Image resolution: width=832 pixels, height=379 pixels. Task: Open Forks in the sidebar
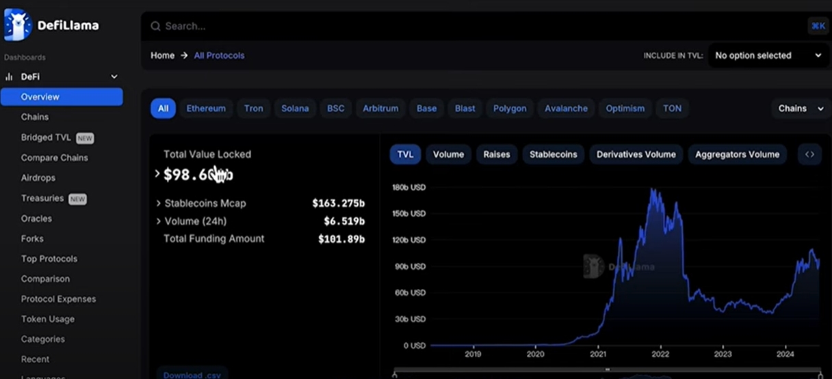coord(32,238)
